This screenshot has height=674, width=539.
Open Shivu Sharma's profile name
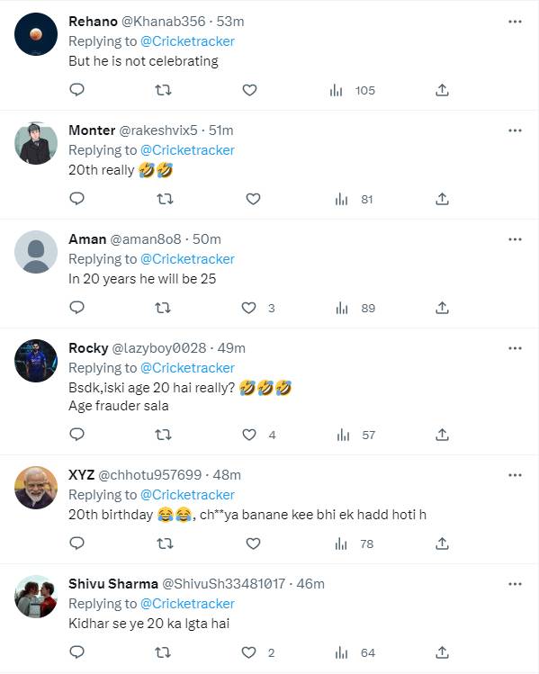113,584
